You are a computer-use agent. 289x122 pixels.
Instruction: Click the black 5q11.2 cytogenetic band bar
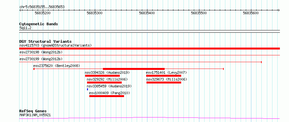coord(149,31)
